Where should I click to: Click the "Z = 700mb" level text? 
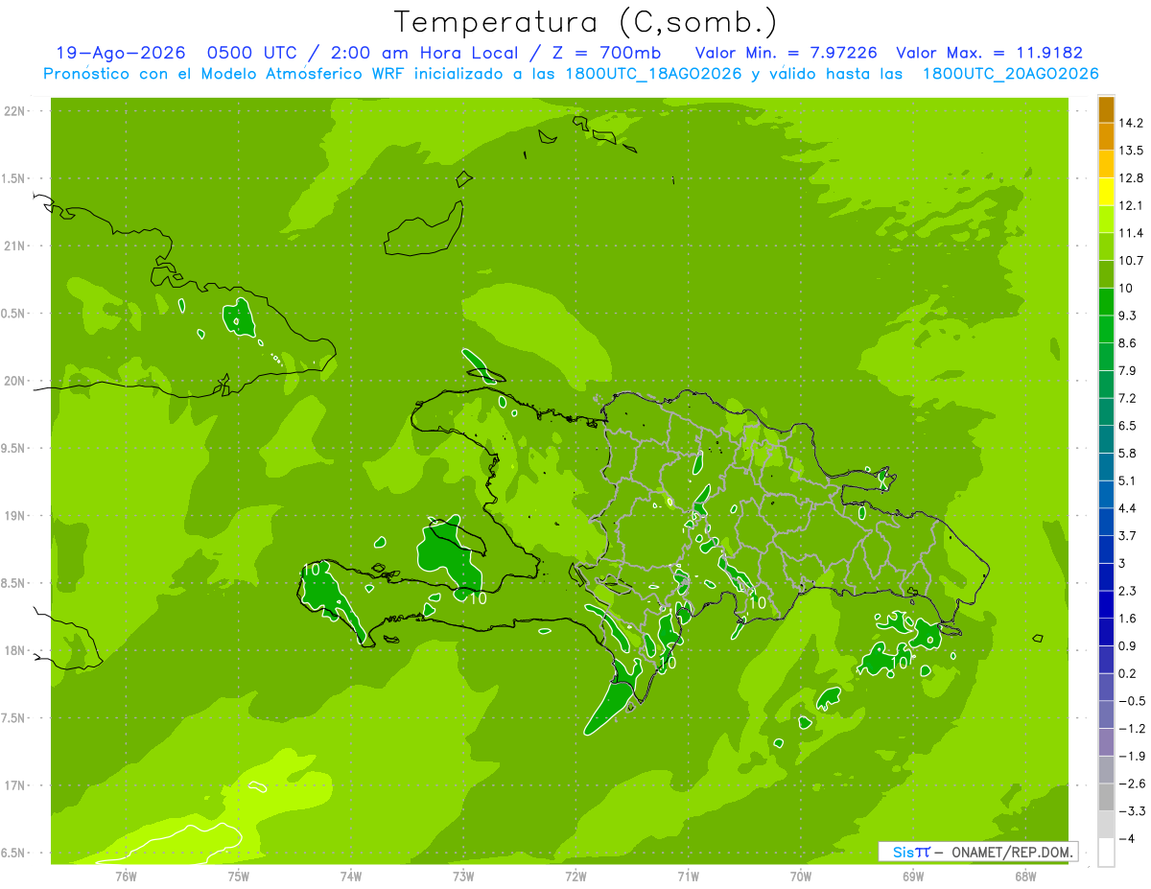pos(608,53)
